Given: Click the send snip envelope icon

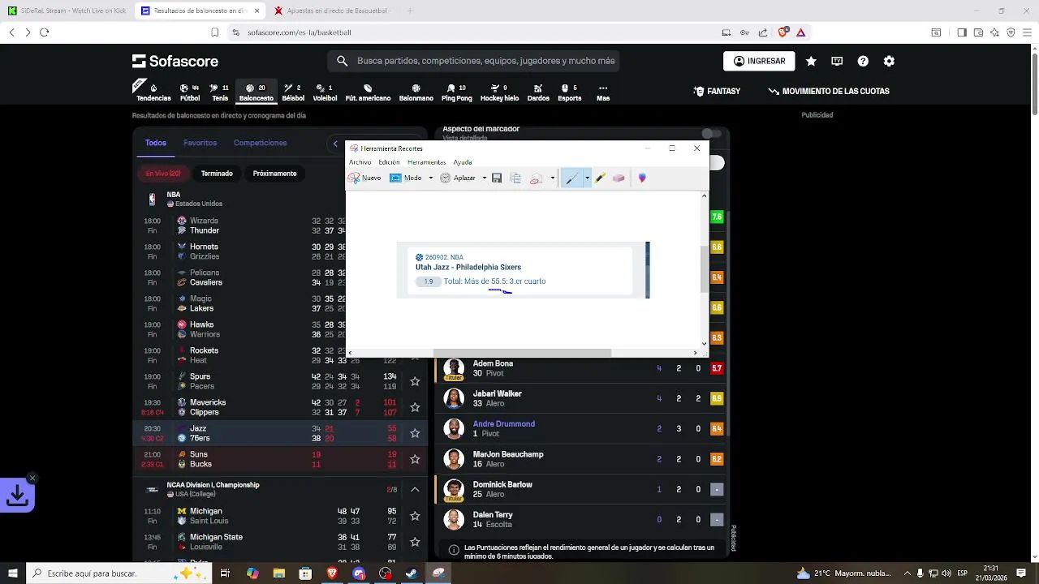Looking at the screenshot, I should (536, 178).
